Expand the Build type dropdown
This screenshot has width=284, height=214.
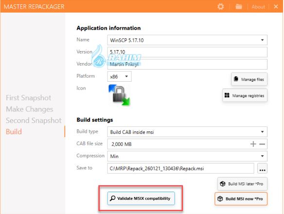pos(187,132)
